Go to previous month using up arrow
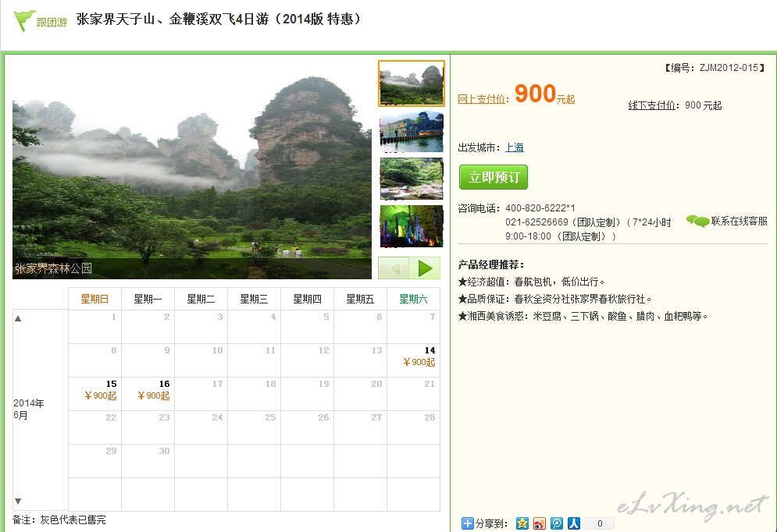The height and width of the screenshot is (532, 777). click(18, 318)
